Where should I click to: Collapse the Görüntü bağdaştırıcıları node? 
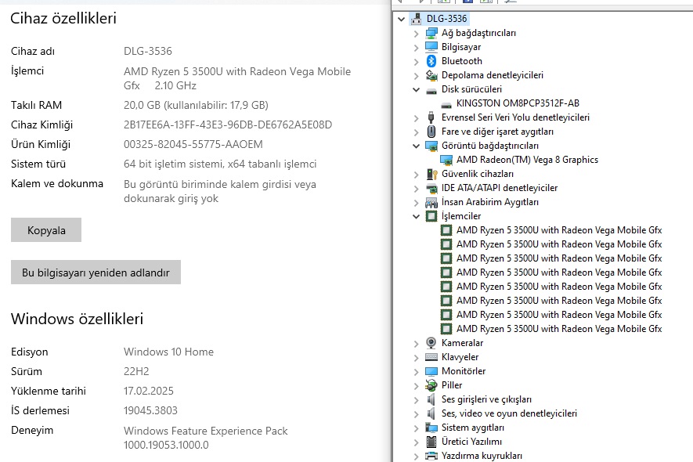tap(416, 146)
